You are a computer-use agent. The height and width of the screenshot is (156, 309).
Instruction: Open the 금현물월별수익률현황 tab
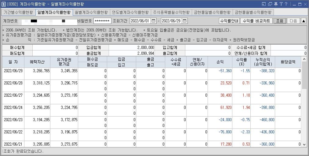click(253, 12)
